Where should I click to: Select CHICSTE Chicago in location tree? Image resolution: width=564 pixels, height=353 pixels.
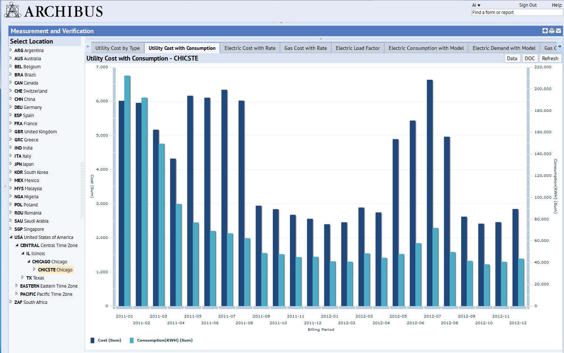click(x=55, y=270)
